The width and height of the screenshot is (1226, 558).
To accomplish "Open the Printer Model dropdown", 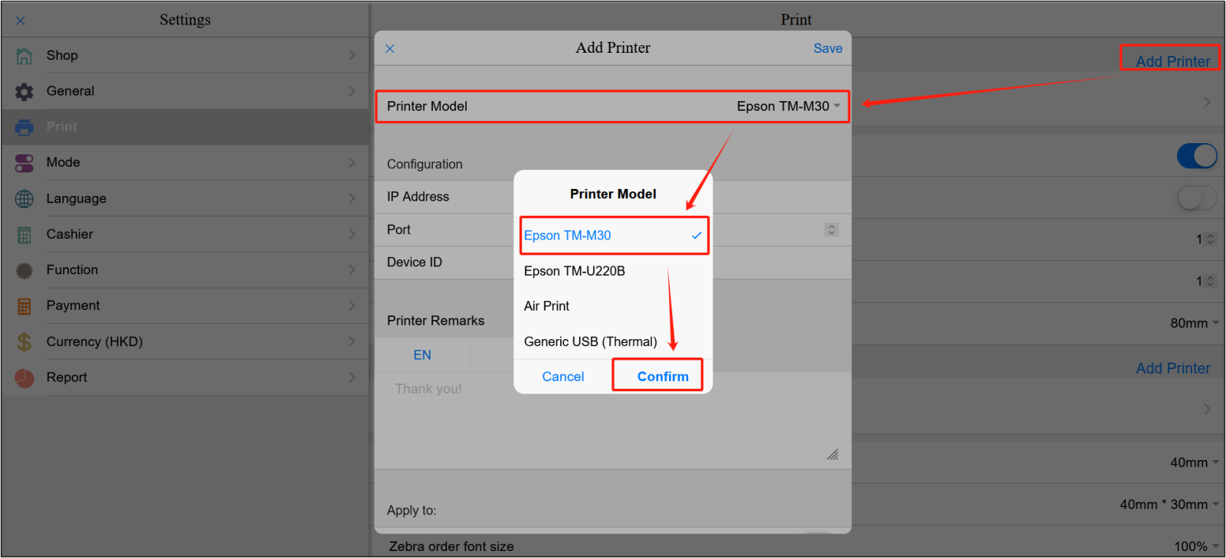I will click(x=788, y=106).
